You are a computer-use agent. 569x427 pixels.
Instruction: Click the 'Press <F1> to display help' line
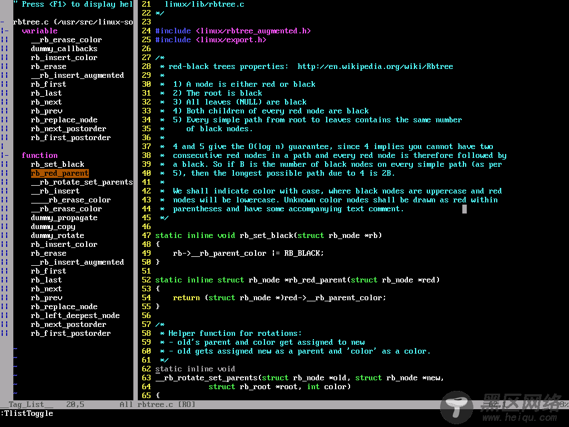[73, 4]
